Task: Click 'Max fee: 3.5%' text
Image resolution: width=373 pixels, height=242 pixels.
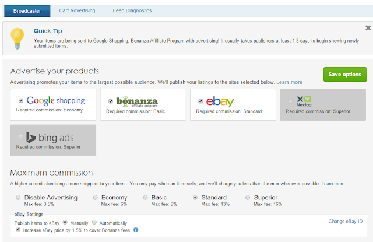Action: pyautogui.click(x=39, y=204)
